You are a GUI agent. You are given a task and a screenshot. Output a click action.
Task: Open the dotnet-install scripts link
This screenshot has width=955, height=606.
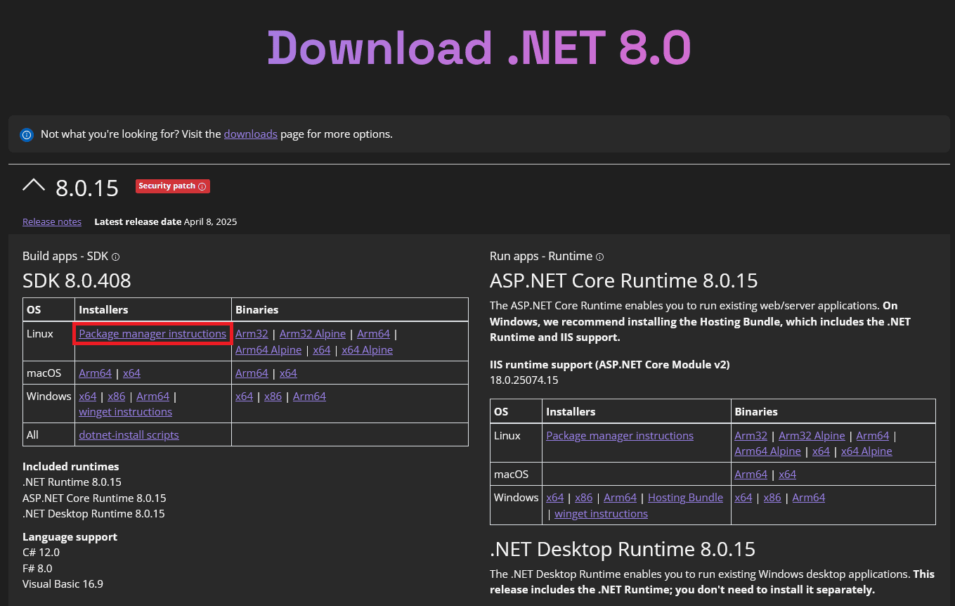(129, 434)
